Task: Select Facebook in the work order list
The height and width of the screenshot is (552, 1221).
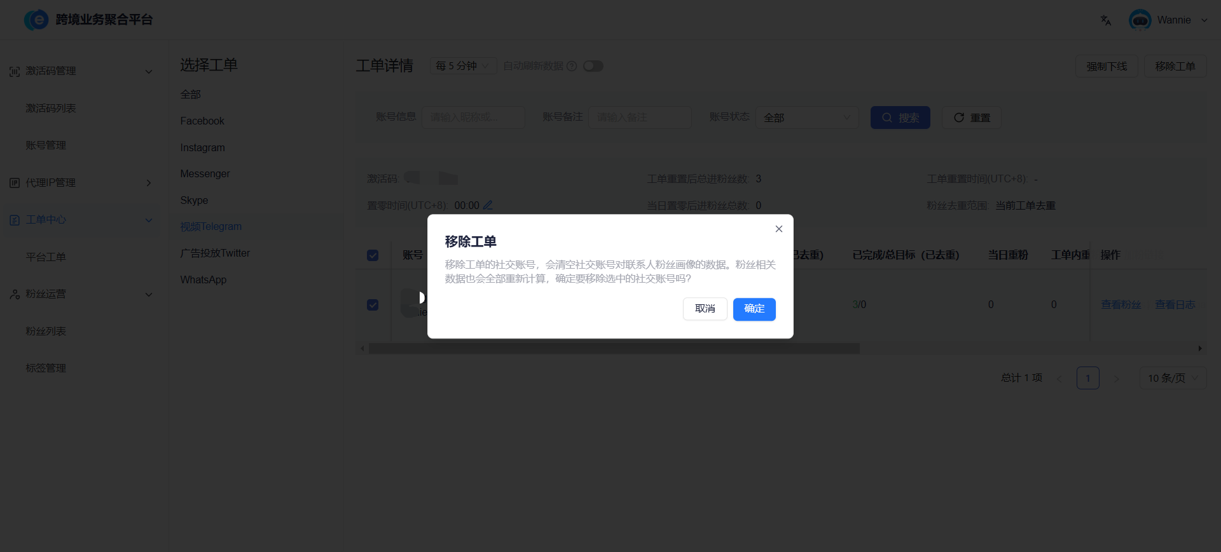Action: point(202,121)
